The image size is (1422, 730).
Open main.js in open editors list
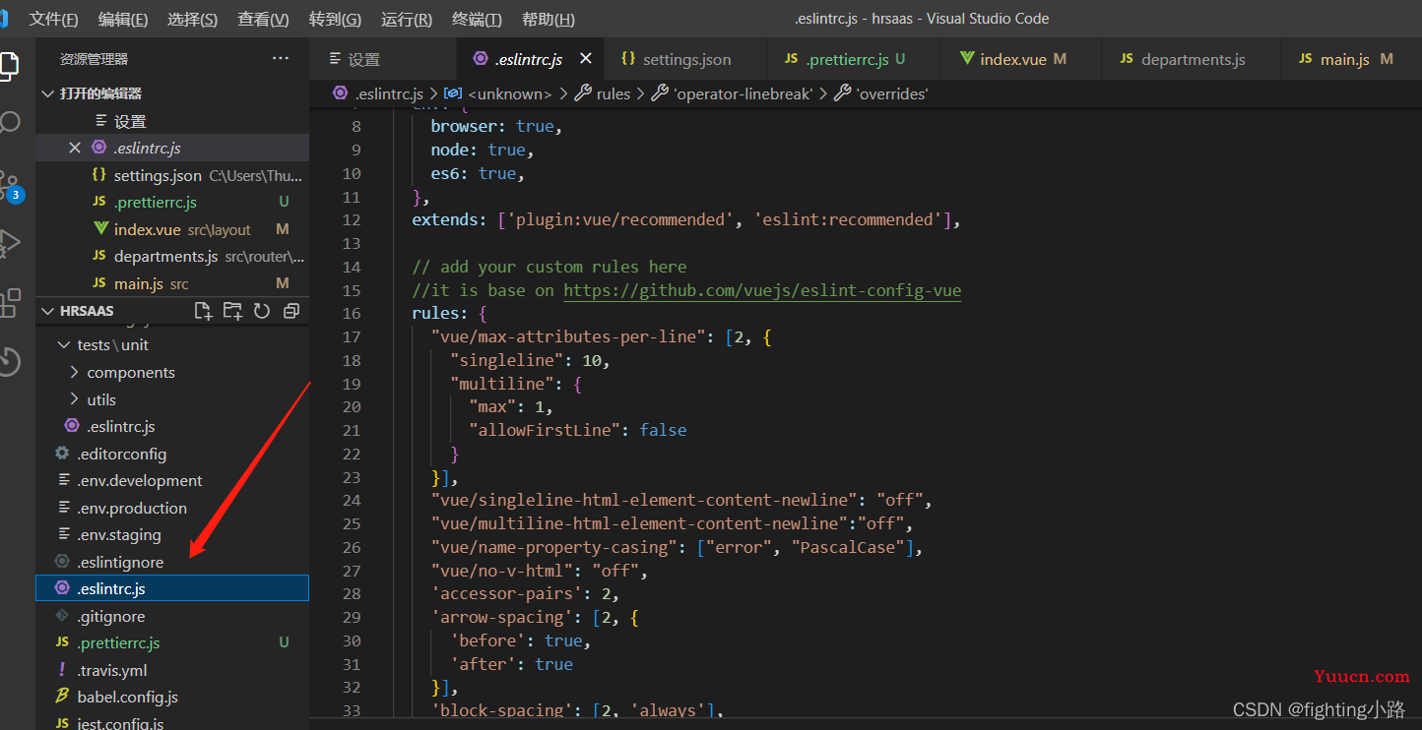point(172,283)
